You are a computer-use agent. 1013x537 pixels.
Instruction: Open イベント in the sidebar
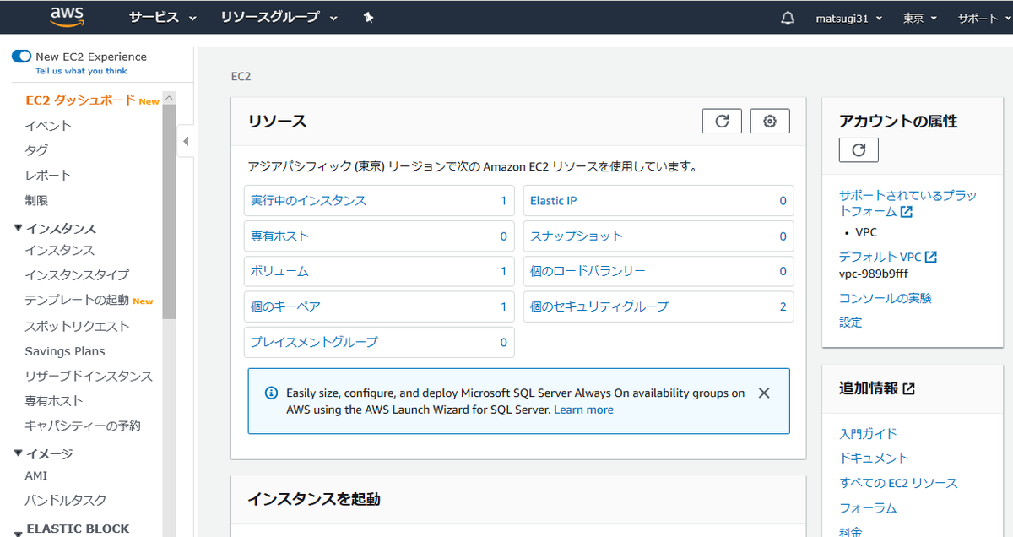click(48, 125)
